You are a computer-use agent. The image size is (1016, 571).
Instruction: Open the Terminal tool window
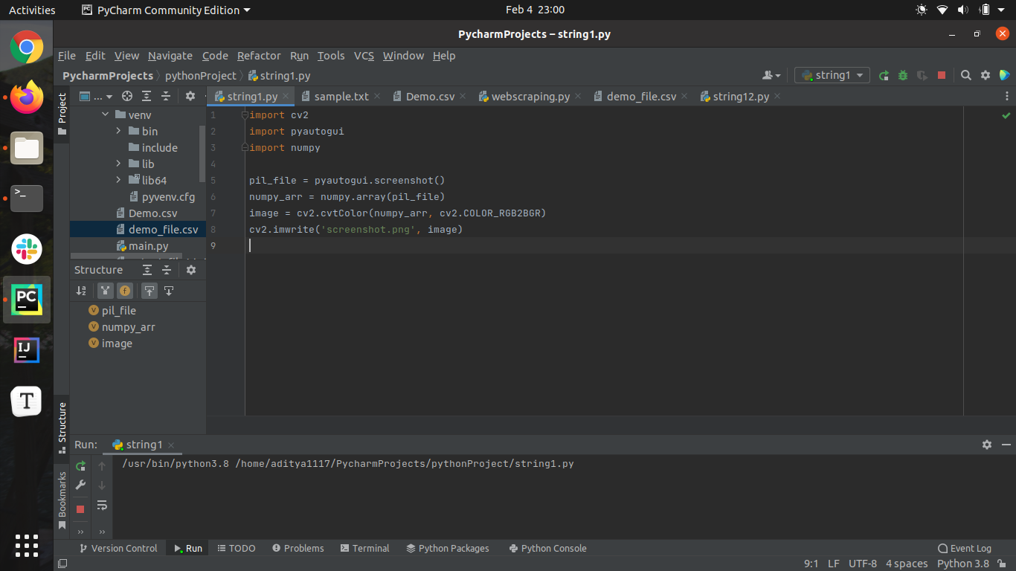tap(364, 549)
